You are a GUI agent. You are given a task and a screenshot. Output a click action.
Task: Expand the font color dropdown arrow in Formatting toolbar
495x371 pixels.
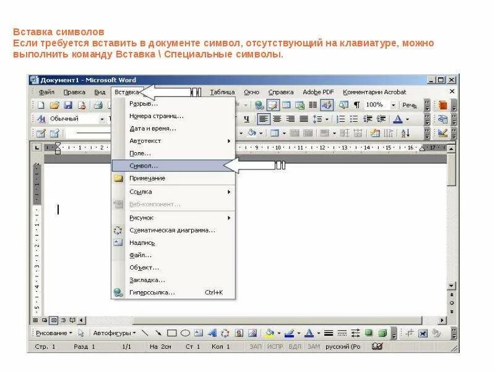pyautogui.click(x=408, y=119)
